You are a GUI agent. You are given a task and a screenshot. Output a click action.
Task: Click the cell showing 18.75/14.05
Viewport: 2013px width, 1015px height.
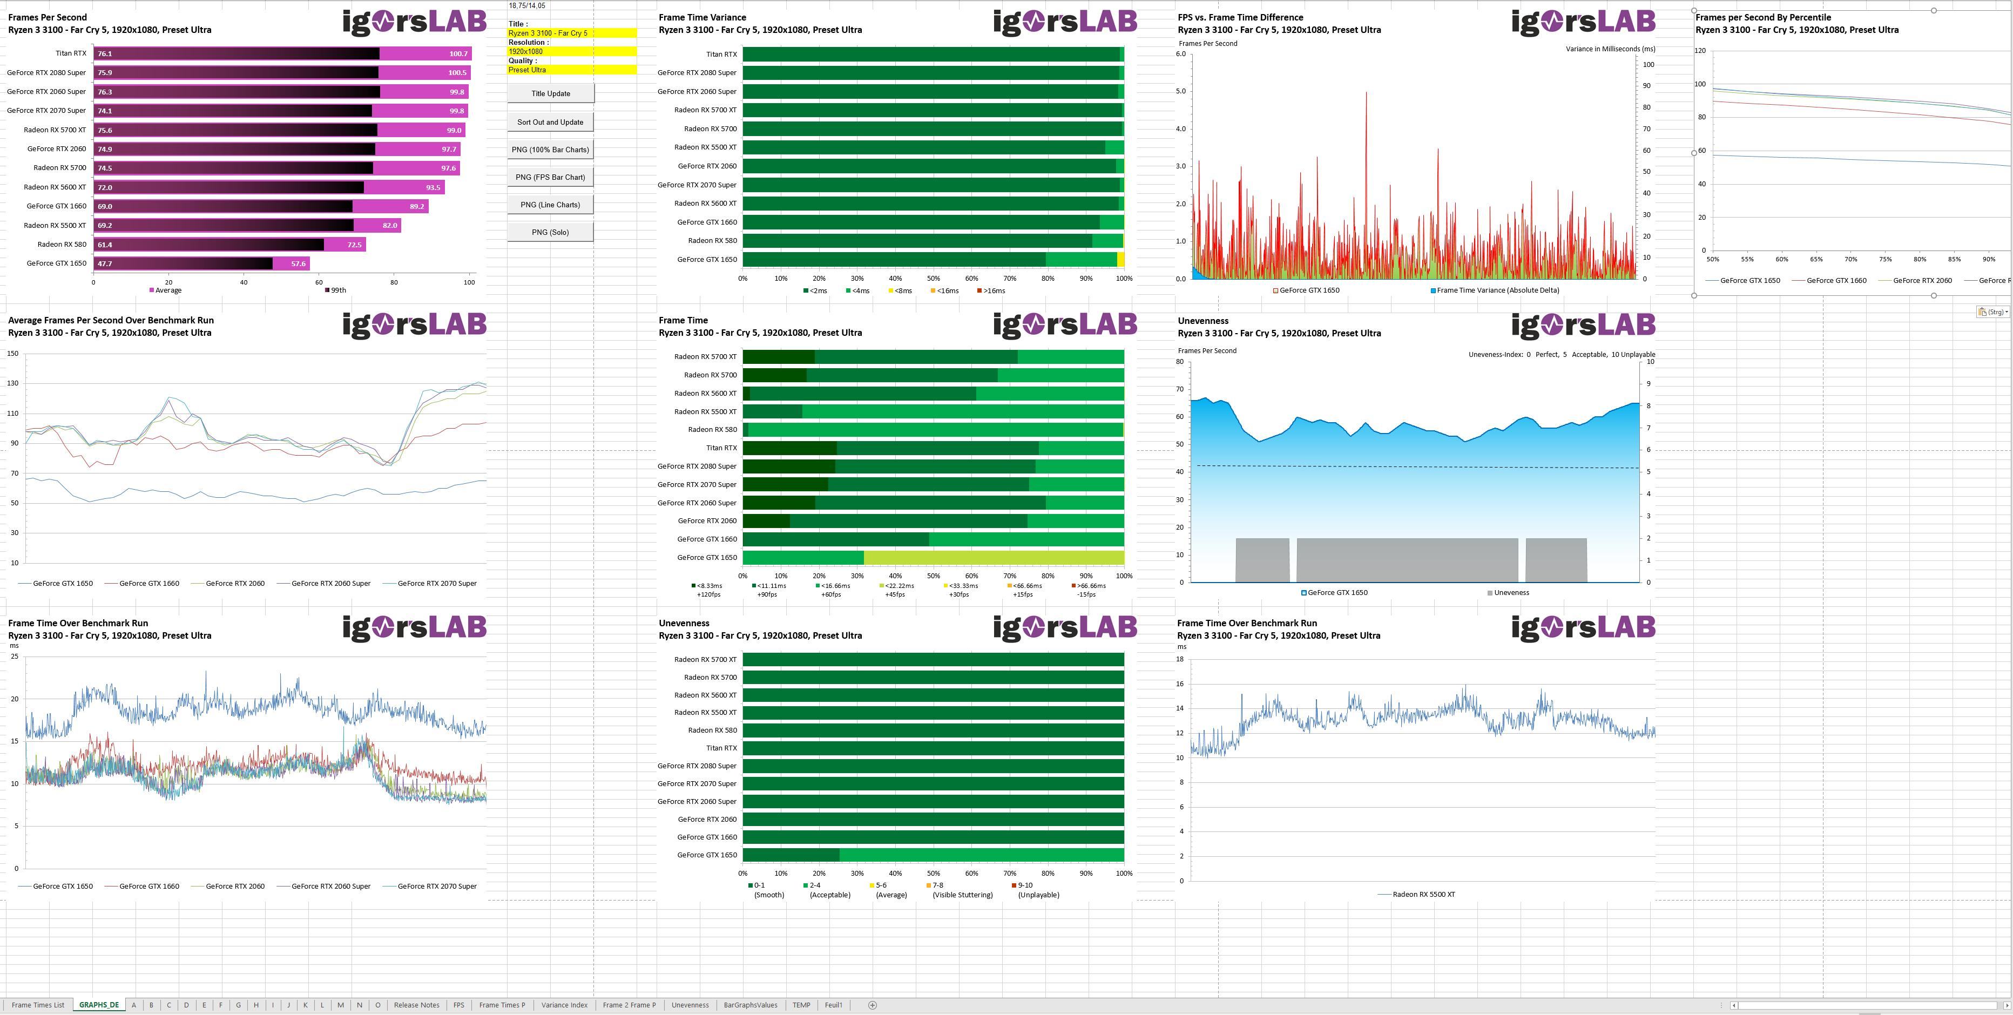coord(528,5)
